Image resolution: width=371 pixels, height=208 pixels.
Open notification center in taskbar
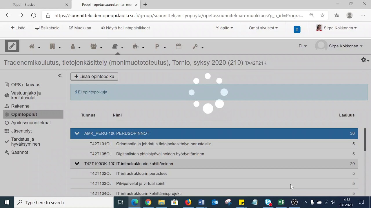(361, 202)
